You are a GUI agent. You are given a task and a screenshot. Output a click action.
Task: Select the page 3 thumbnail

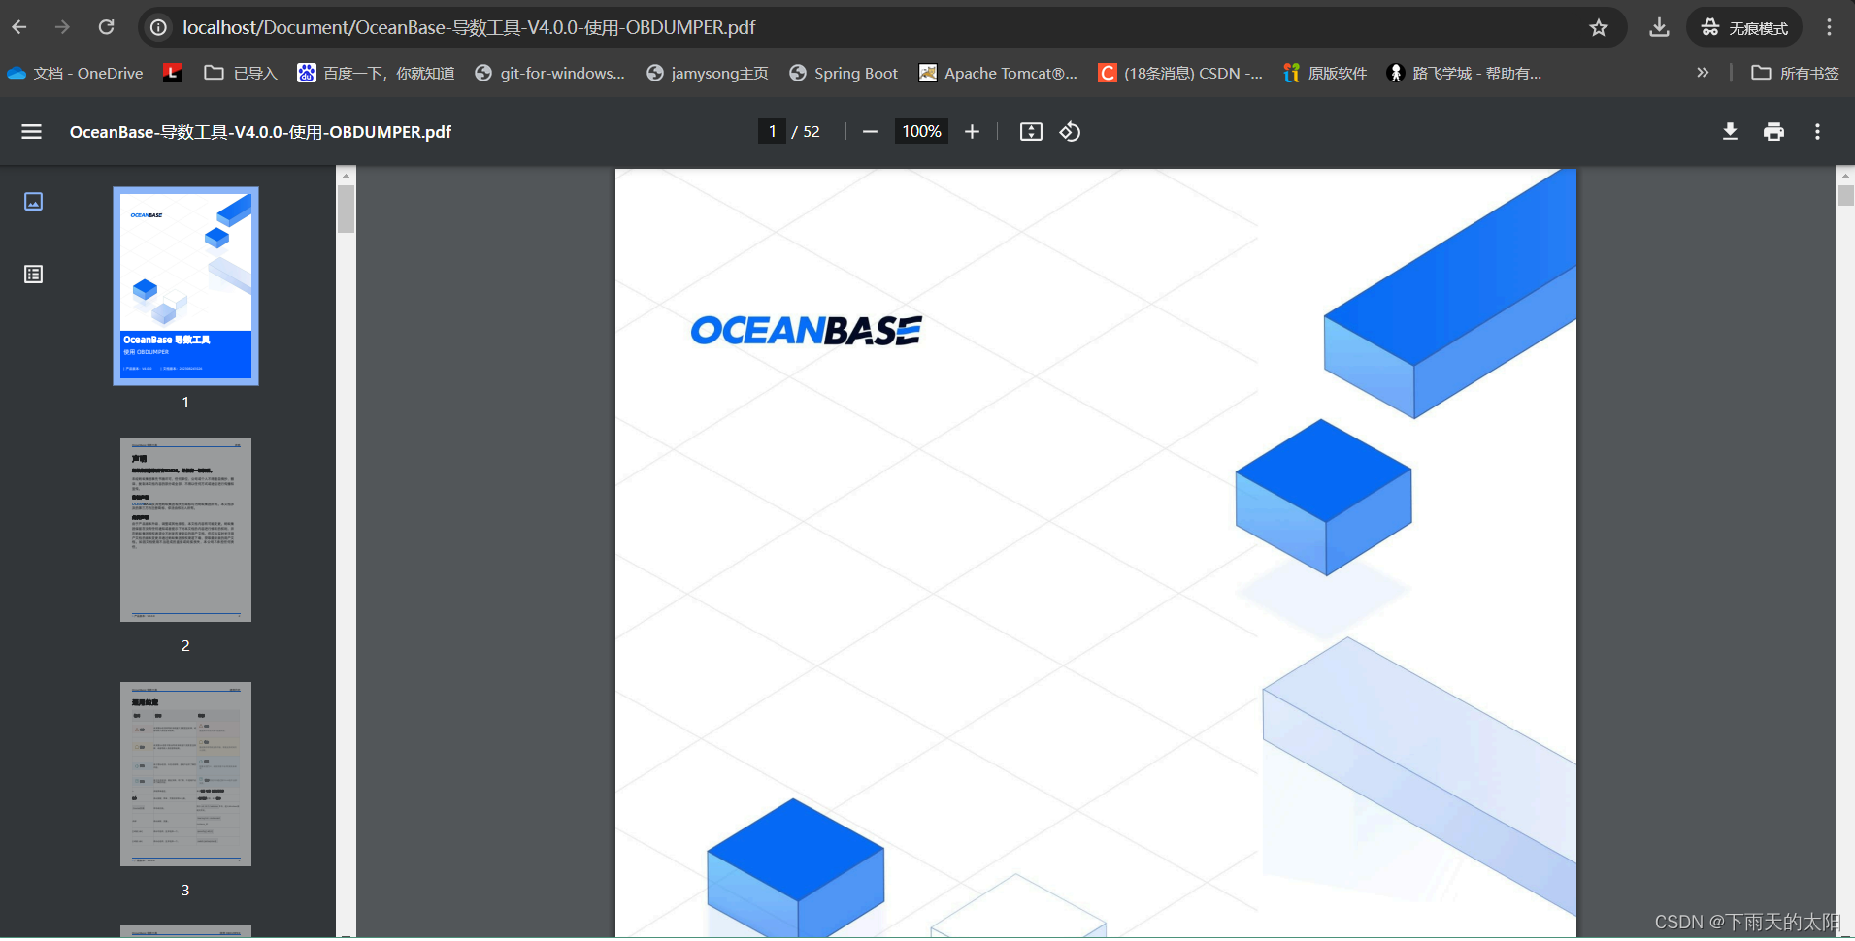pos(185,774)
